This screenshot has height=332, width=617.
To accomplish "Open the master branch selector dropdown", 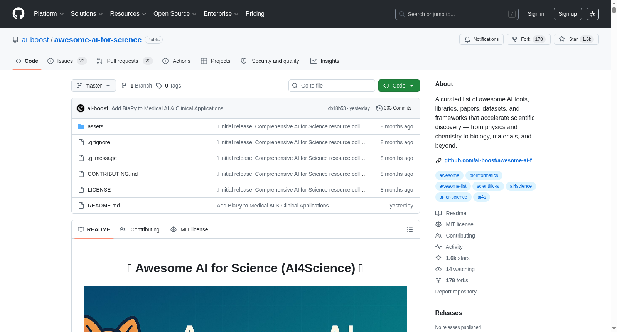I will click(94, 86).
